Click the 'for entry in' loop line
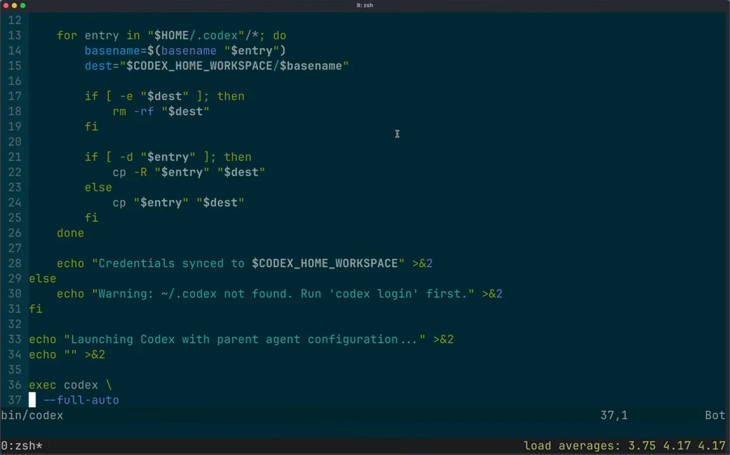Image resolution: width=730 pixels, height=455 pixels. [x=171, y=36]
